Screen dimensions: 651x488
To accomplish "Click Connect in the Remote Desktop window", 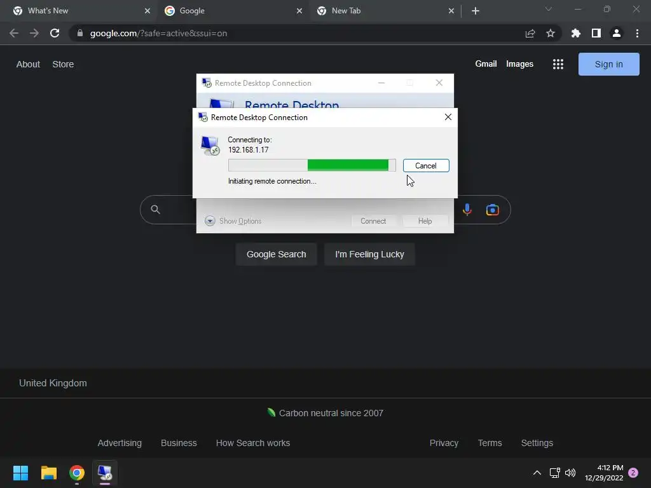I will [x=373, y=220].
